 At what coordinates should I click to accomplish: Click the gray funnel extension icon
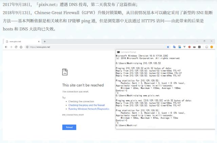[x=184, y=47]
